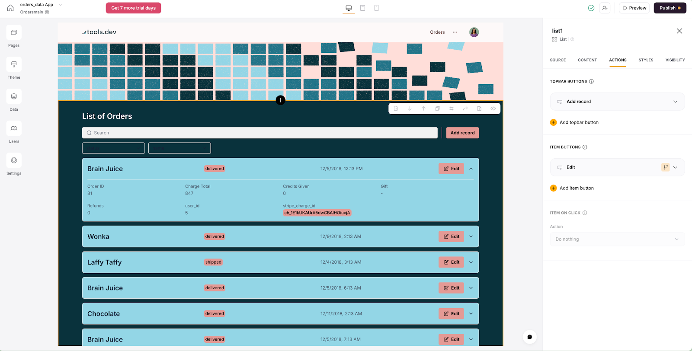The image size is (692, 351).
Task: Switch to the SOURCE tab
Action: coord(557,60)
